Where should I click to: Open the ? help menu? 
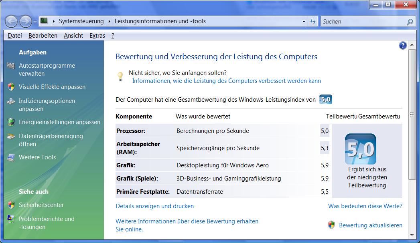pos(113,36)
